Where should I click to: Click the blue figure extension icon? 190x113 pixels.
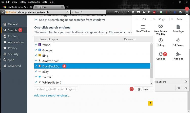point(175,12)
